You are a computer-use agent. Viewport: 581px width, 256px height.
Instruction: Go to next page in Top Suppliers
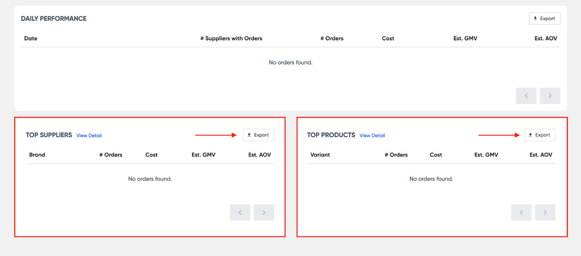point(264,212)
